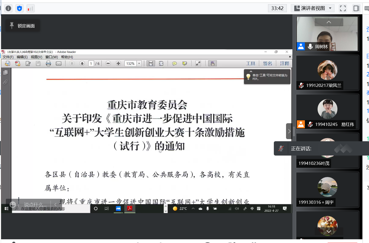Screen dimensions: 369x243
Task: Open 视图(V) menu
Action: (36, 57)
